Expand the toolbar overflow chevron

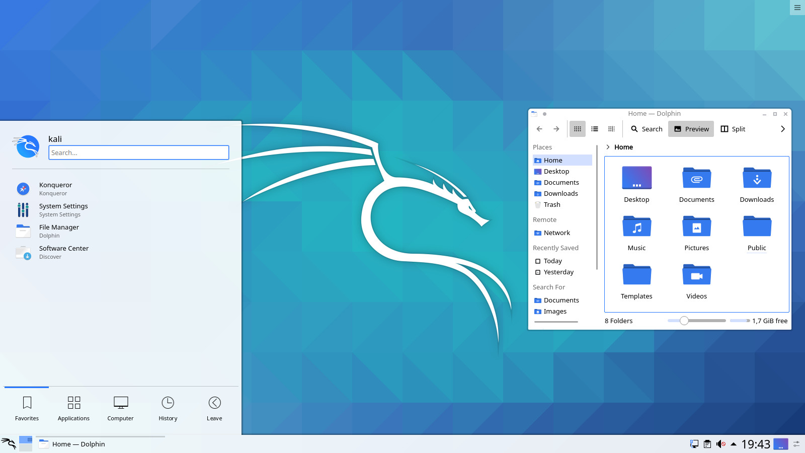click(782, 129)
